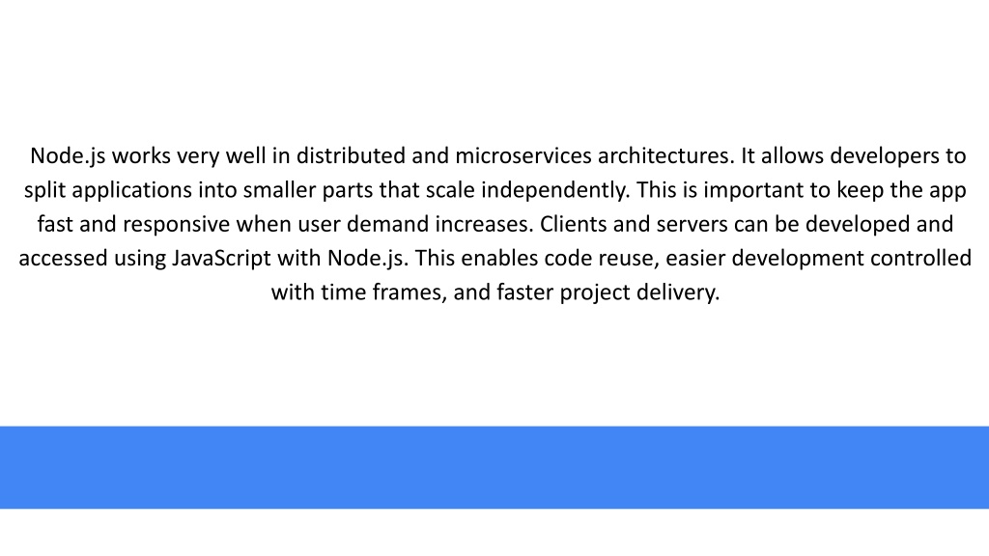Click the word "JavaScript"
989x556 pixels.
221,259
